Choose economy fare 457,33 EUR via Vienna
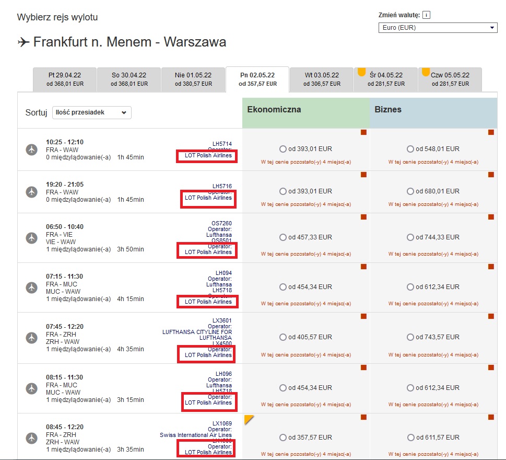The width and height of the screenshot is (506, 460). (283, 237)
